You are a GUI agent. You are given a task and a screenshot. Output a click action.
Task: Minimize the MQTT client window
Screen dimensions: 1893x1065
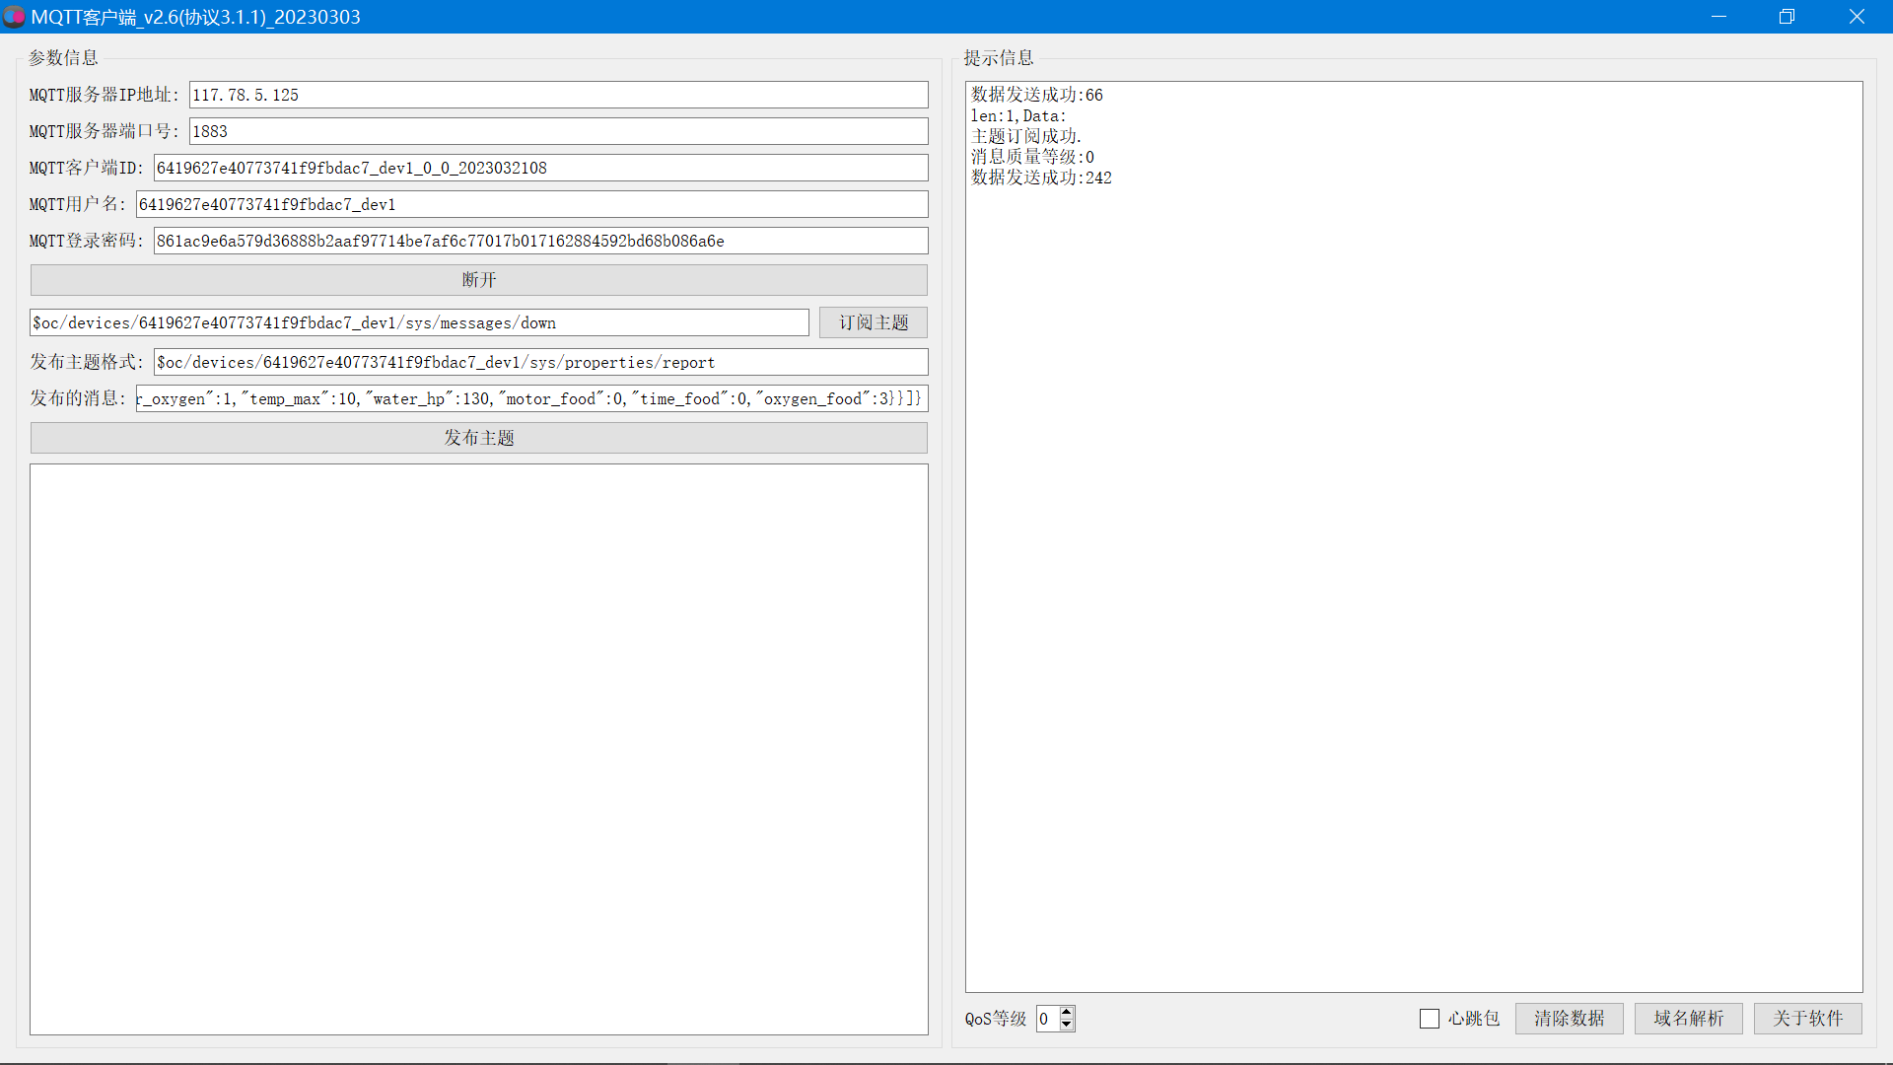(x=1718, y=17)
